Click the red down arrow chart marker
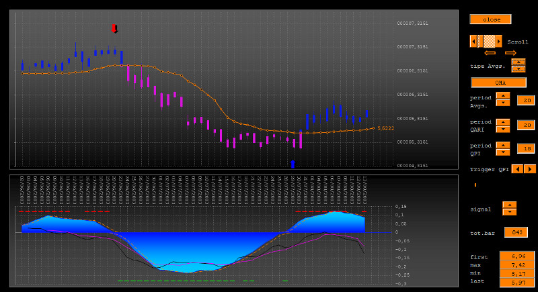Screen dimensions: 538x292 114,29
